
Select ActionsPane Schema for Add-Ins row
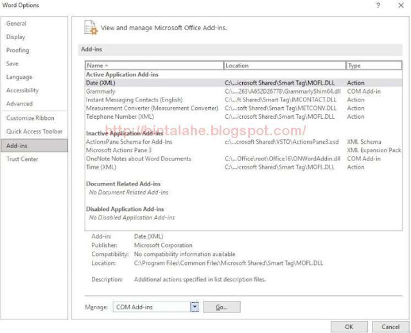tap(243, 142)
